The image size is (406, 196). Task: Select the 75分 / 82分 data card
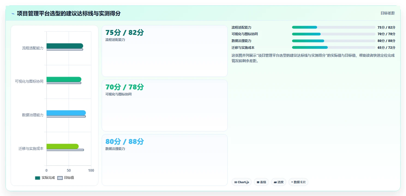tap(165, 51)
